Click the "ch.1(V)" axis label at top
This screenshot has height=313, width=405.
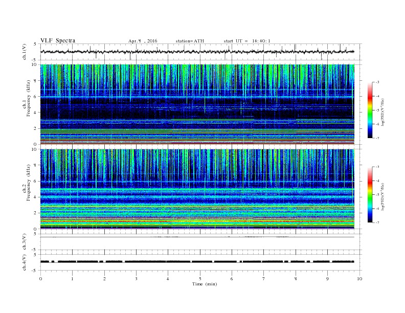(25, 52)
